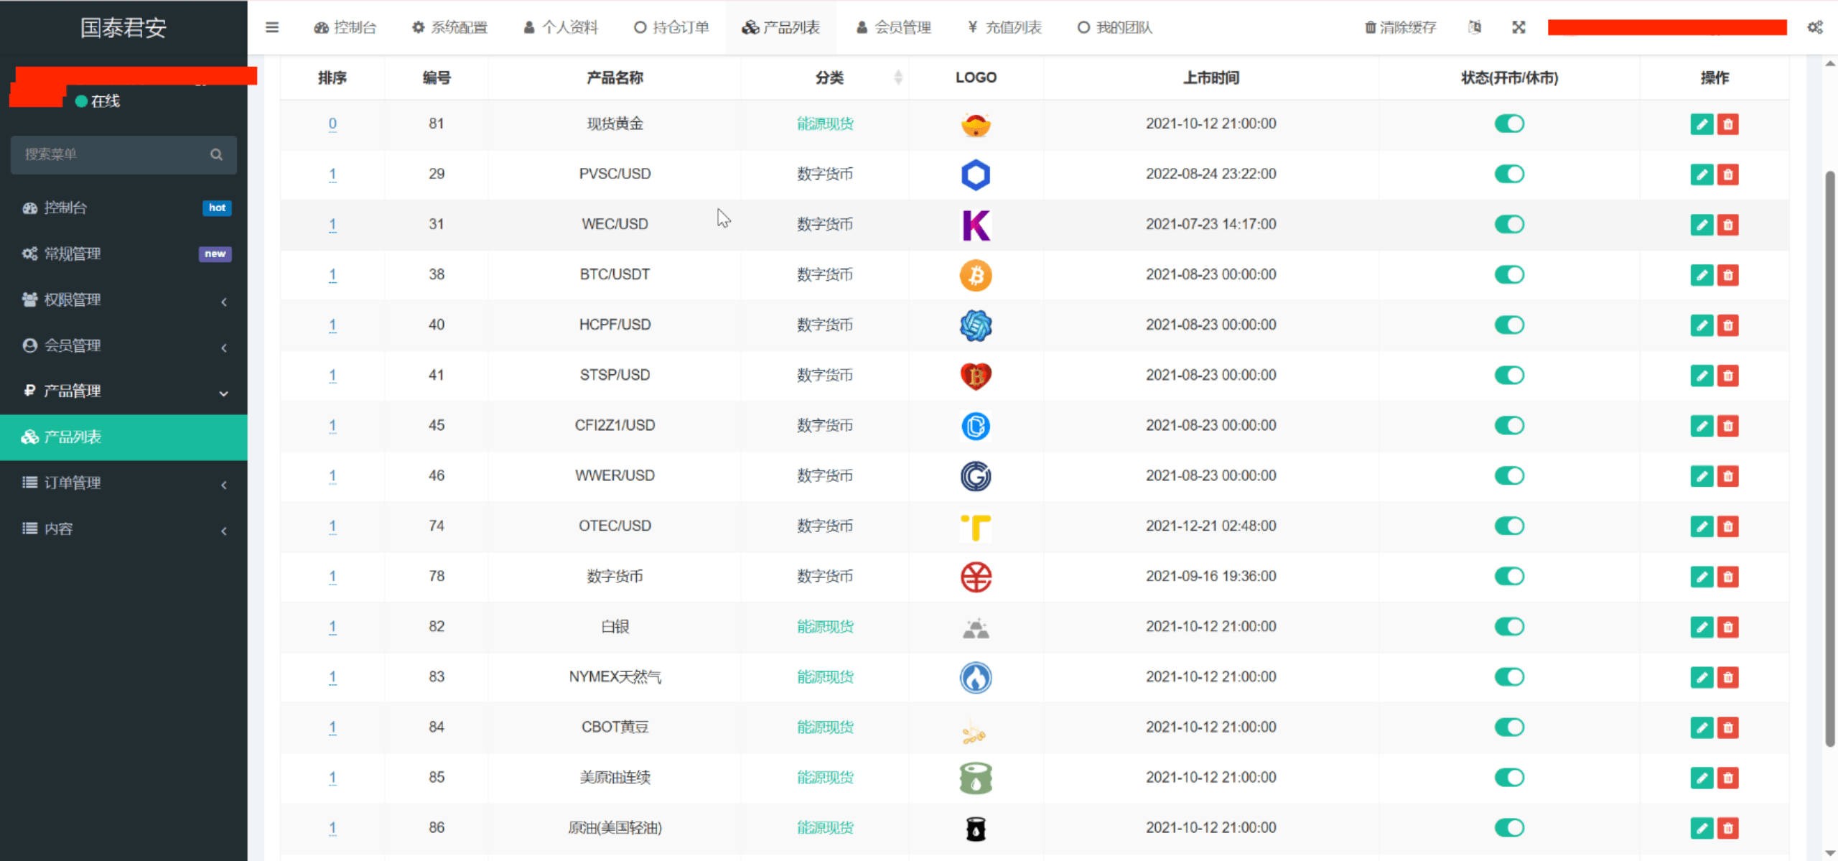
Task: Click edit icon for NYMEX天然气 row
Action: (1702, 677)
